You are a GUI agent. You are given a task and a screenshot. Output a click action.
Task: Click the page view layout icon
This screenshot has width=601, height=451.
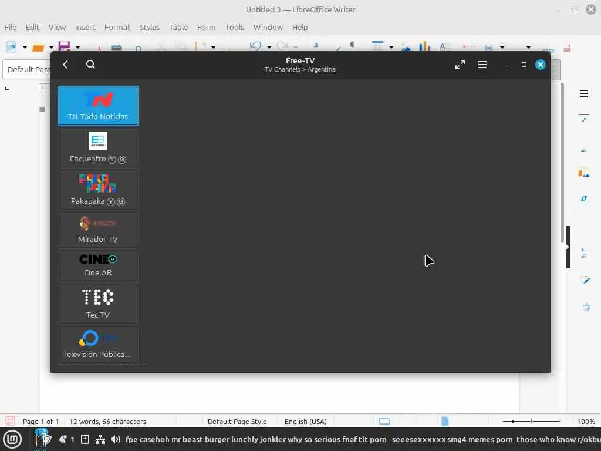tap(445, 421)
